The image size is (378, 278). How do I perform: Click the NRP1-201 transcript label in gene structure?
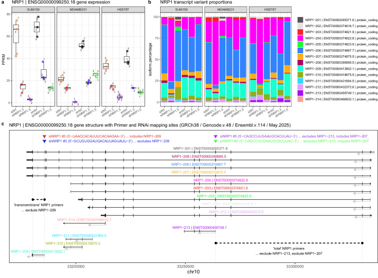[200, 149]
